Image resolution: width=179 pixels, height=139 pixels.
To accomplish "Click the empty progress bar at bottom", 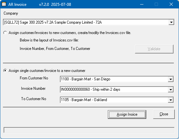I will pos(89,130).
